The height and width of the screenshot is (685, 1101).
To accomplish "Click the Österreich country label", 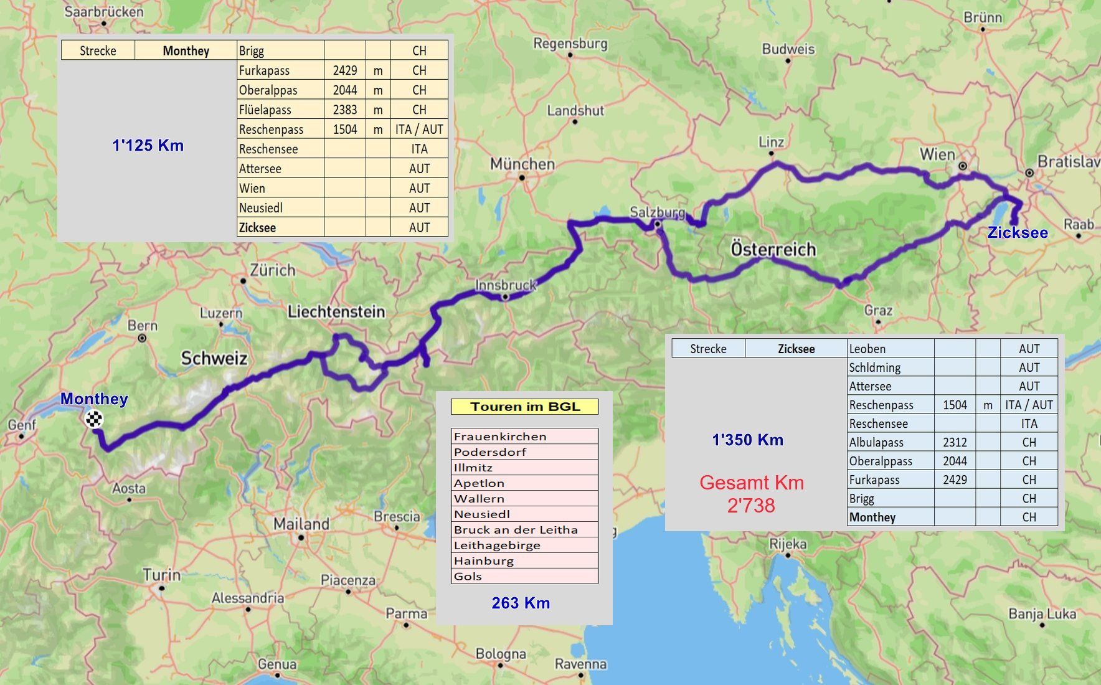I will (x=773, y=250).
